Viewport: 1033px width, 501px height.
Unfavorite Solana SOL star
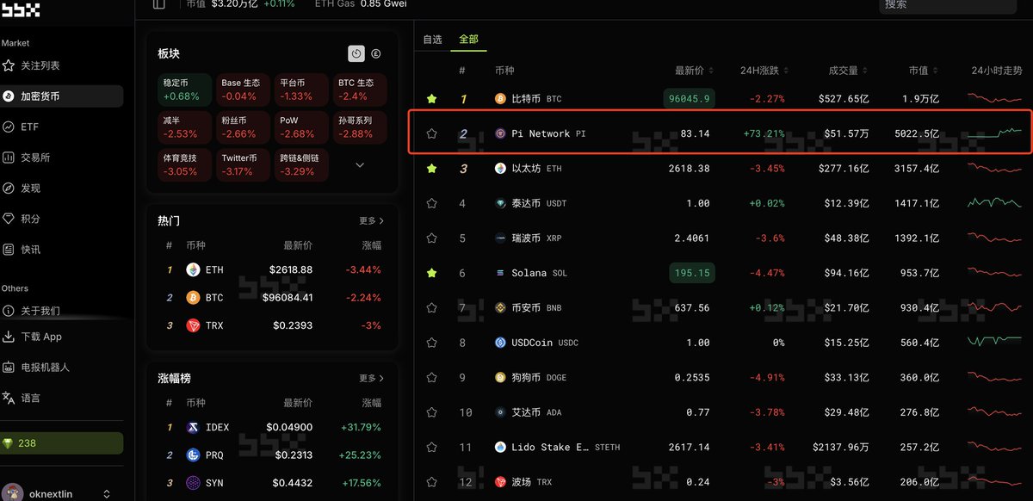tap(432, 273)
